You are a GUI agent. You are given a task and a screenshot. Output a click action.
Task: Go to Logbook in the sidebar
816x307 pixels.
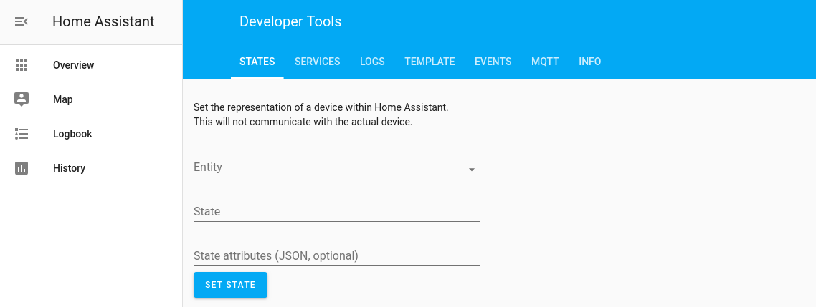click(x=91, y=134)
